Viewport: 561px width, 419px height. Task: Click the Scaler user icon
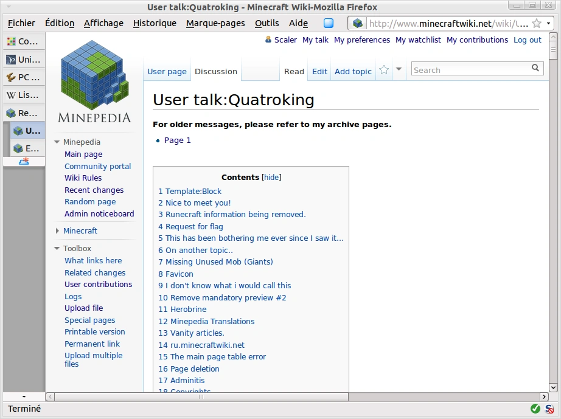coord(268,40)
